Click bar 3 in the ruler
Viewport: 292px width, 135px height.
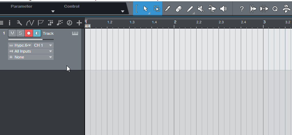coord(264,22)
